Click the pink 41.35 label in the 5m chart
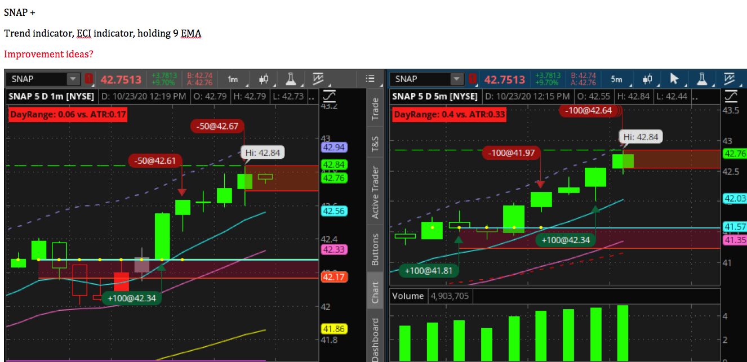This screenshot has height=362, width=747. point(735,240)
